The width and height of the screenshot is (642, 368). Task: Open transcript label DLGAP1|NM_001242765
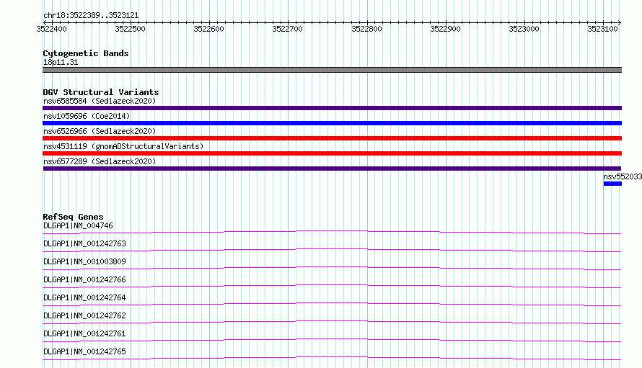(x=84, y=351)
